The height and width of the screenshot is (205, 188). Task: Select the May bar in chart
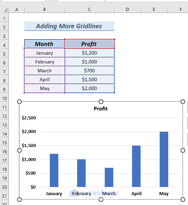tap(164, 159)
